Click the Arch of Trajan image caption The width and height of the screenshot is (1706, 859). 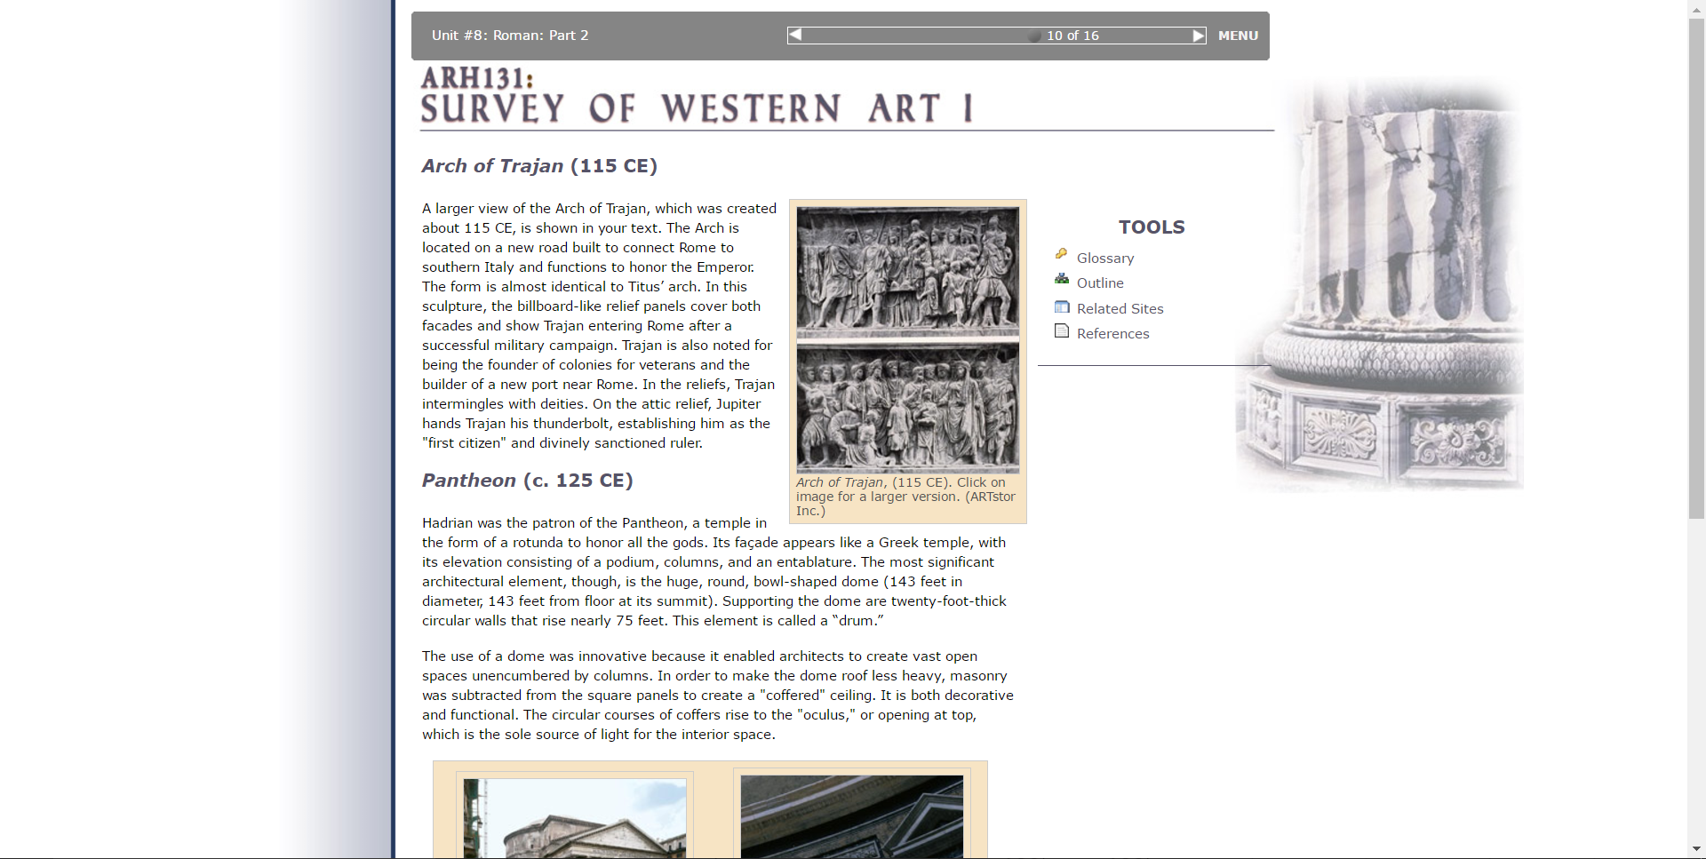906,497
